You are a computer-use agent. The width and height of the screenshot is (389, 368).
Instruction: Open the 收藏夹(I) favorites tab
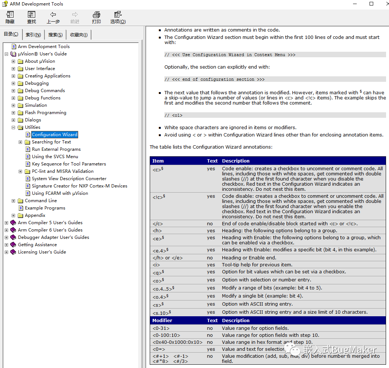coord(79,35)
